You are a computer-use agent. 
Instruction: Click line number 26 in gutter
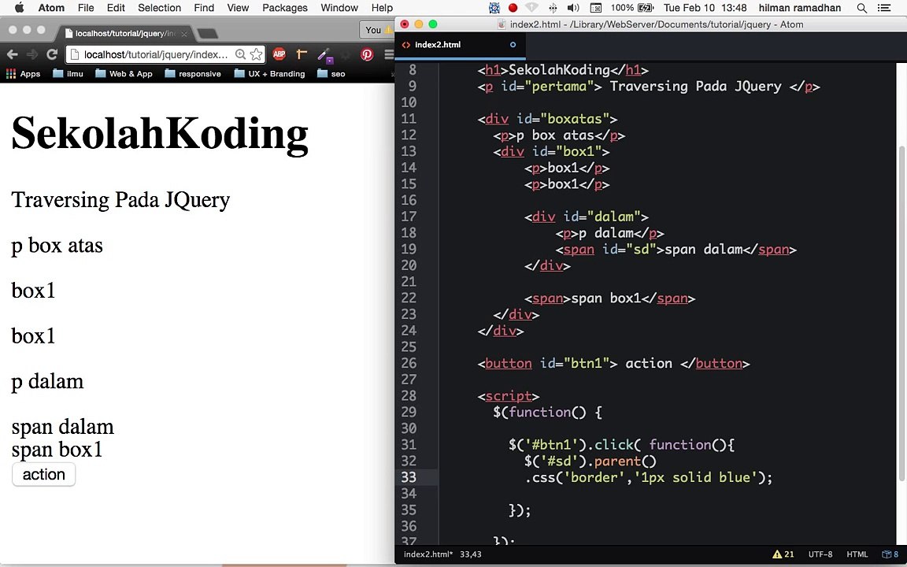coord(409,363)
